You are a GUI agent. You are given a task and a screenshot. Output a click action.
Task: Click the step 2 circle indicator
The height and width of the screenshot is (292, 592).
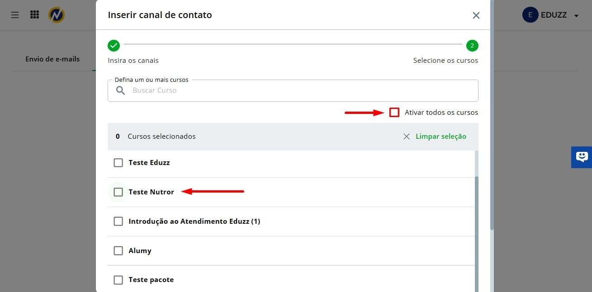click(472, 46)
